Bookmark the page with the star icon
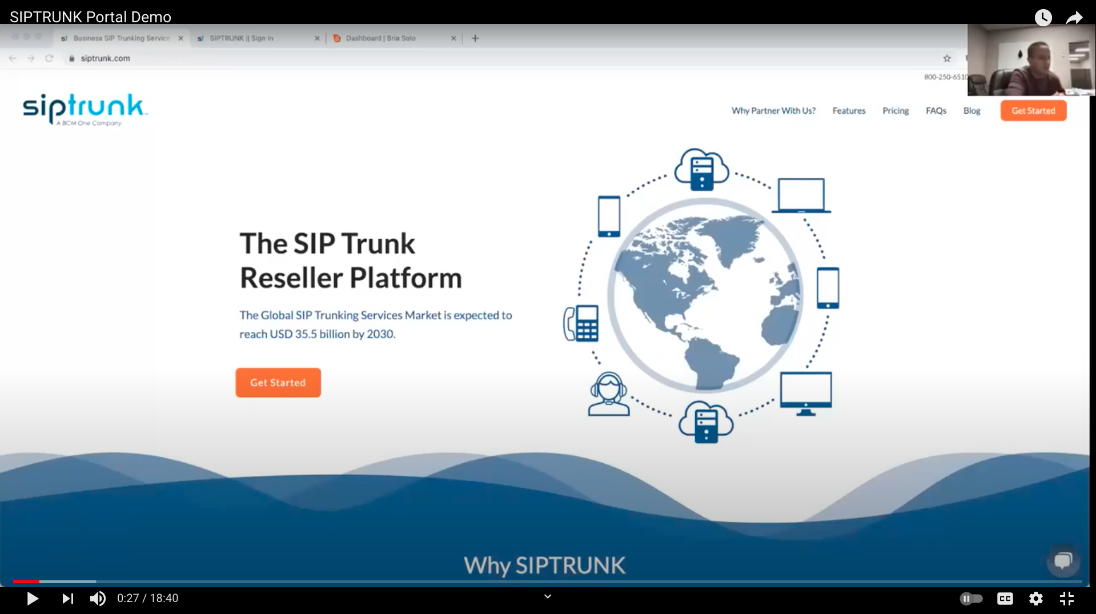Image resolution: width=1096 pixels, height=614 pixels. pyautogui.click(x=947, y=58)
